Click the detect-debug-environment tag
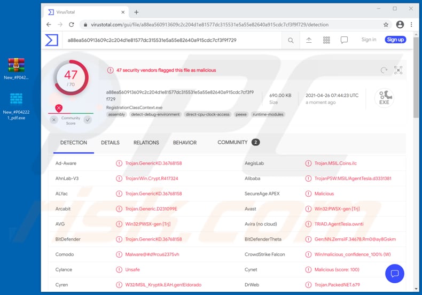 coord(155,114)
